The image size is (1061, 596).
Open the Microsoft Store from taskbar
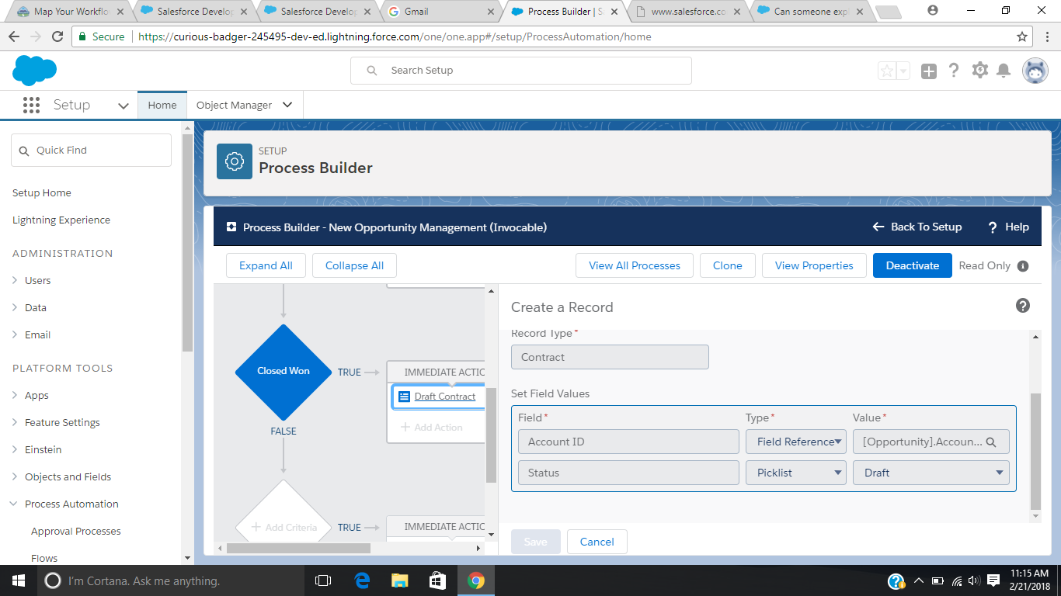(x=438, y=580)
